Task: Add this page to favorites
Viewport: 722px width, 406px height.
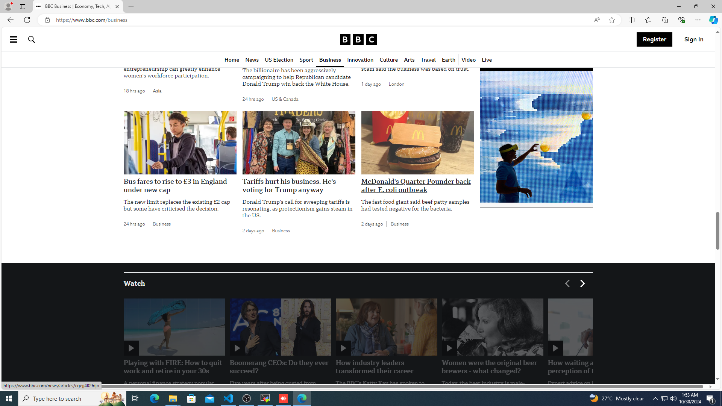Action: 612,20
